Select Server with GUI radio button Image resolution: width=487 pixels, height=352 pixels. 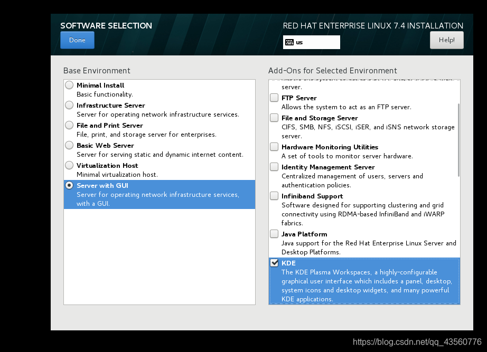pyautogui.click(x=69, y=185)
